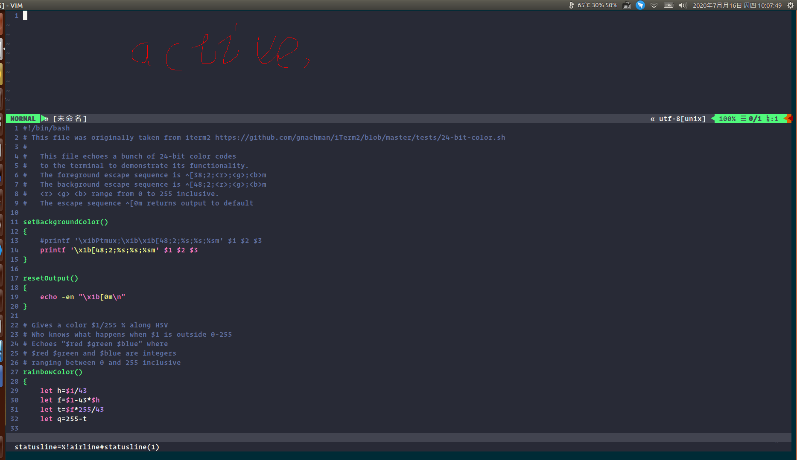Image resolution: width=797 pixels, height=460 pixels.
Task: Click the 0/1 line counter in airline
Action: click(755, 119)
